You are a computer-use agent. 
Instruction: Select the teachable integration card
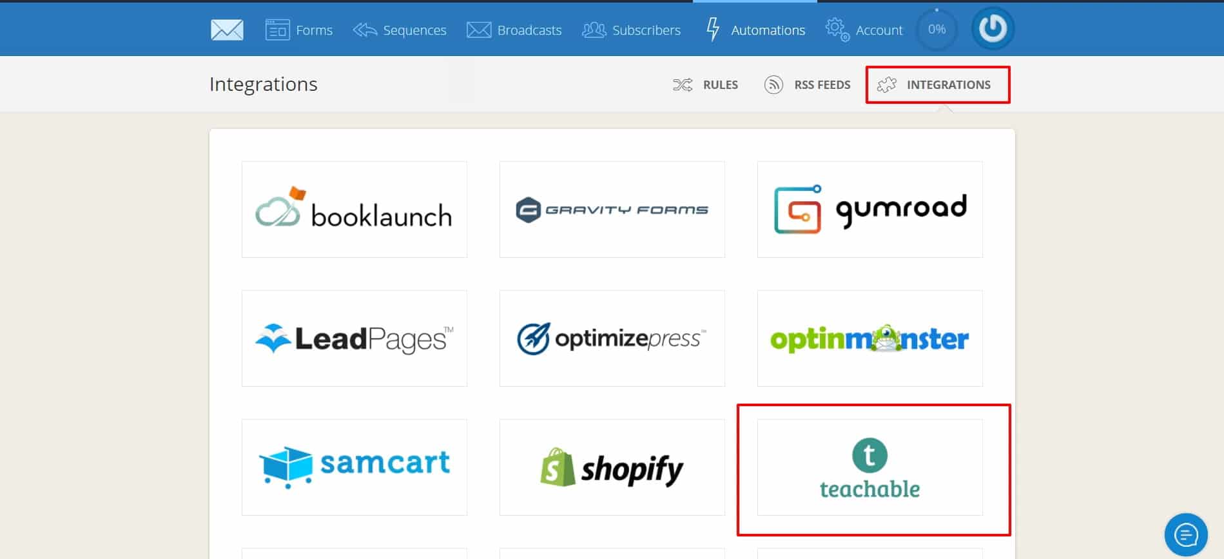click(x=870, y=467)
